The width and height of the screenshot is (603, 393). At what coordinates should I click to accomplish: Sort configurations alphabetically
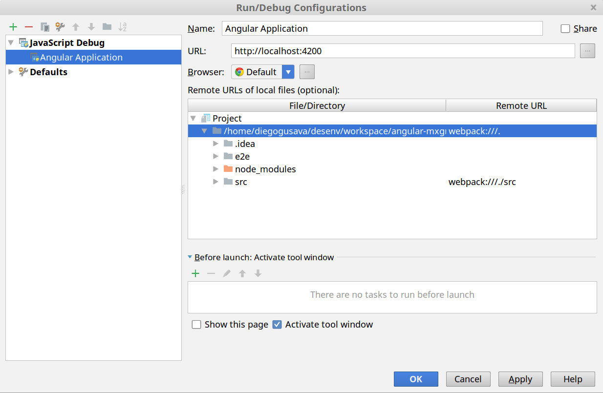click(x=123, y=27)
